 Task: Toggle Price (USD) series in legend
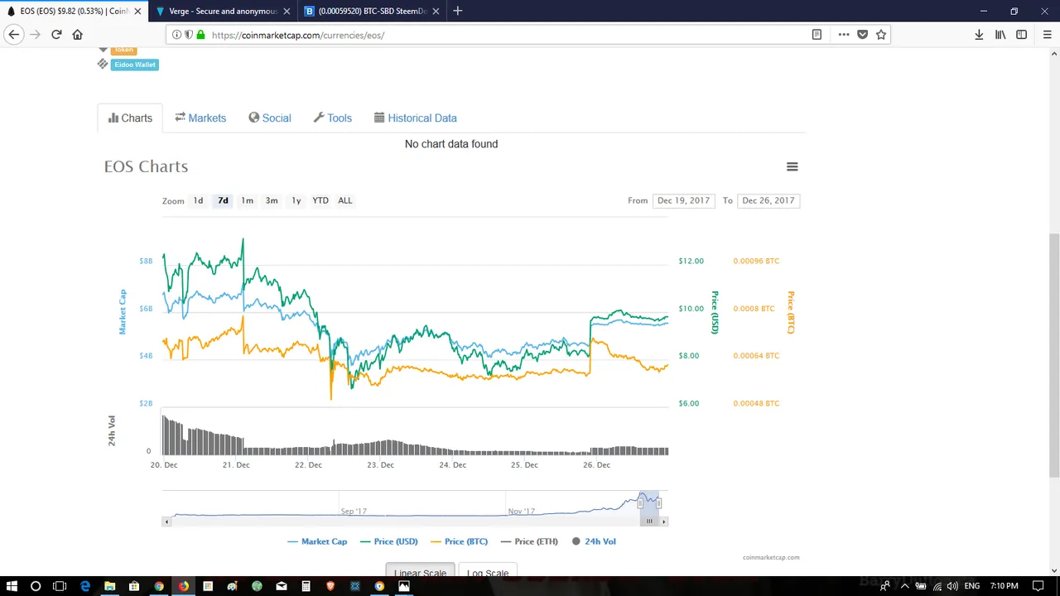pyautogui.click(x=388, y=541)
